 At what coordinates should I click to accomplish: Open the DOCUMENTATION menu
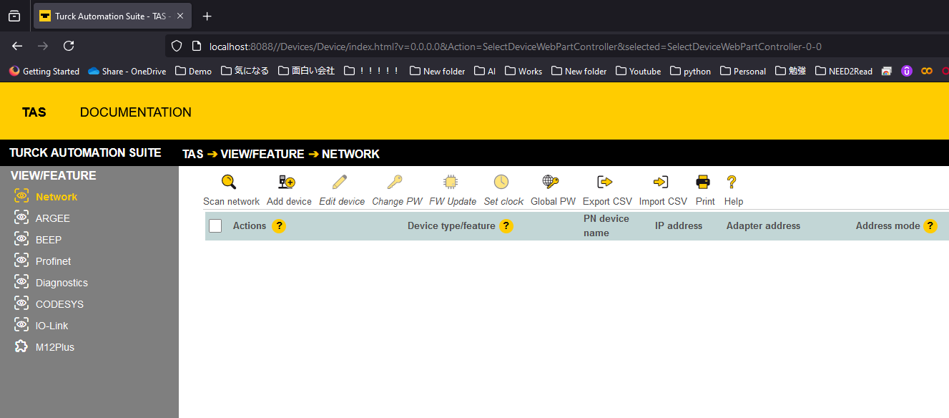(x=136, y=112)
